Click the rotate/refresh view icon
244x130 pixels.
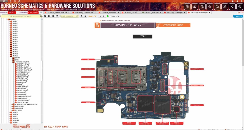click(x=57, y=16)
